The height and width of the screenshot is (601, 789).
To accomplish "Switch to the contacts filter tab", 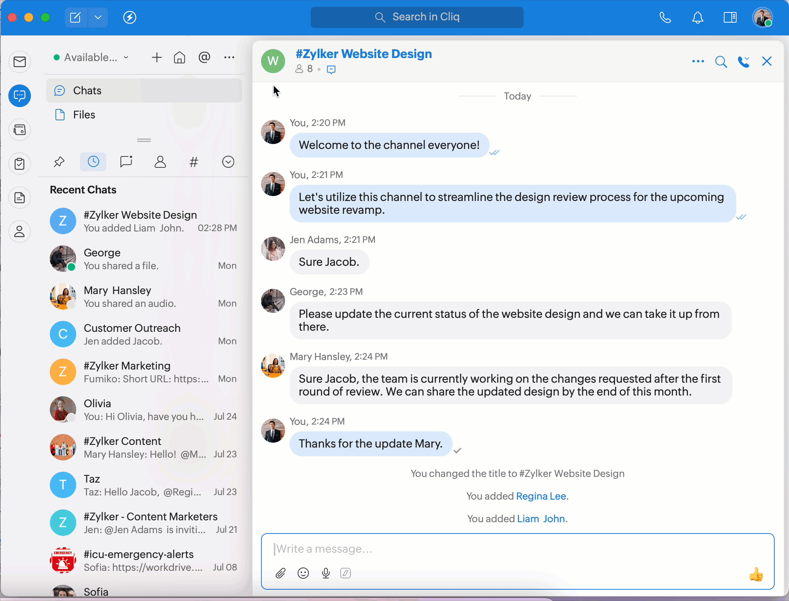I will [x=160, y=162].
